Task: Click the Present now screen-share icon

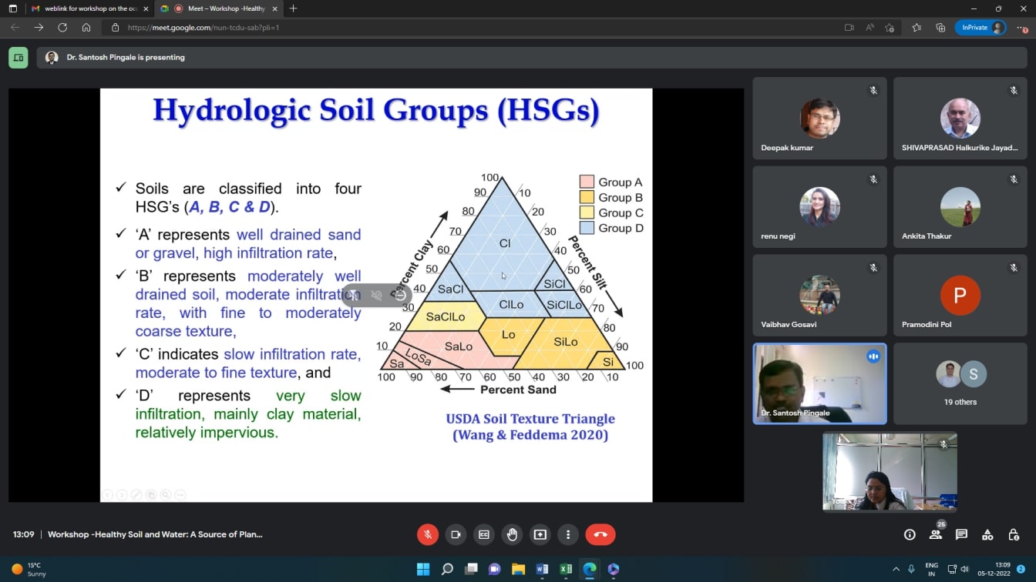Action: point(540,534)
